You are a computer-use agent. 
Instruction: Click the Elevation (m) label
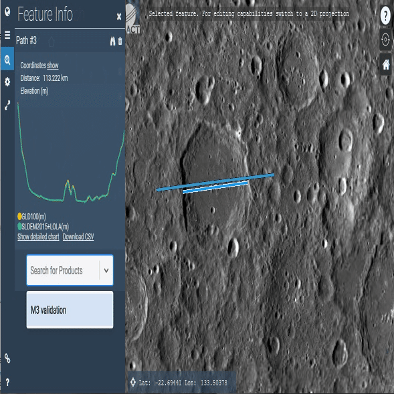pyautogui.click(x=34, y=91)
